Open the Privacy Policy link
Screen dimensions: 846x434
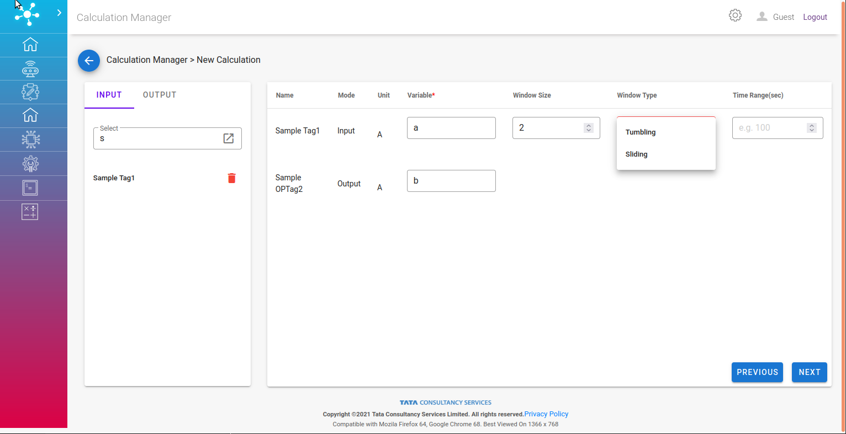[x=546, y=414]
